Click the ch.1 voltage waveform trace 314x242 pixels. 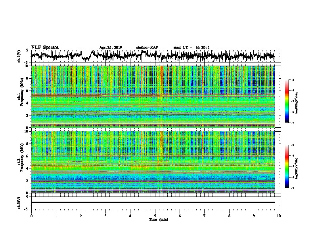(x=153, y=56)
